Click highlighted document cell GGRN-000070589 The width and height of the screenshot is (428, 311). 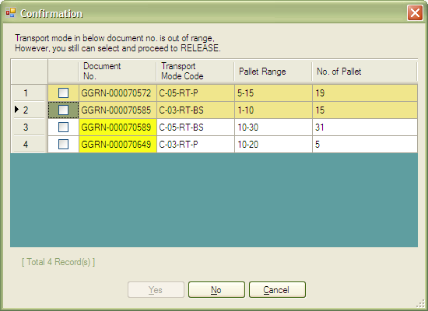[x=118, y=128]
